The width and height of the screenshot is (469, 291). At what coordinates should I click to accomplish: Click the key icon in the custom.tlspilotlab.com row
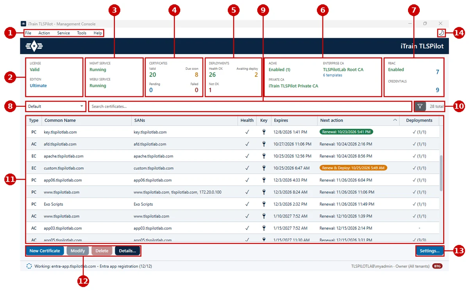264,168
